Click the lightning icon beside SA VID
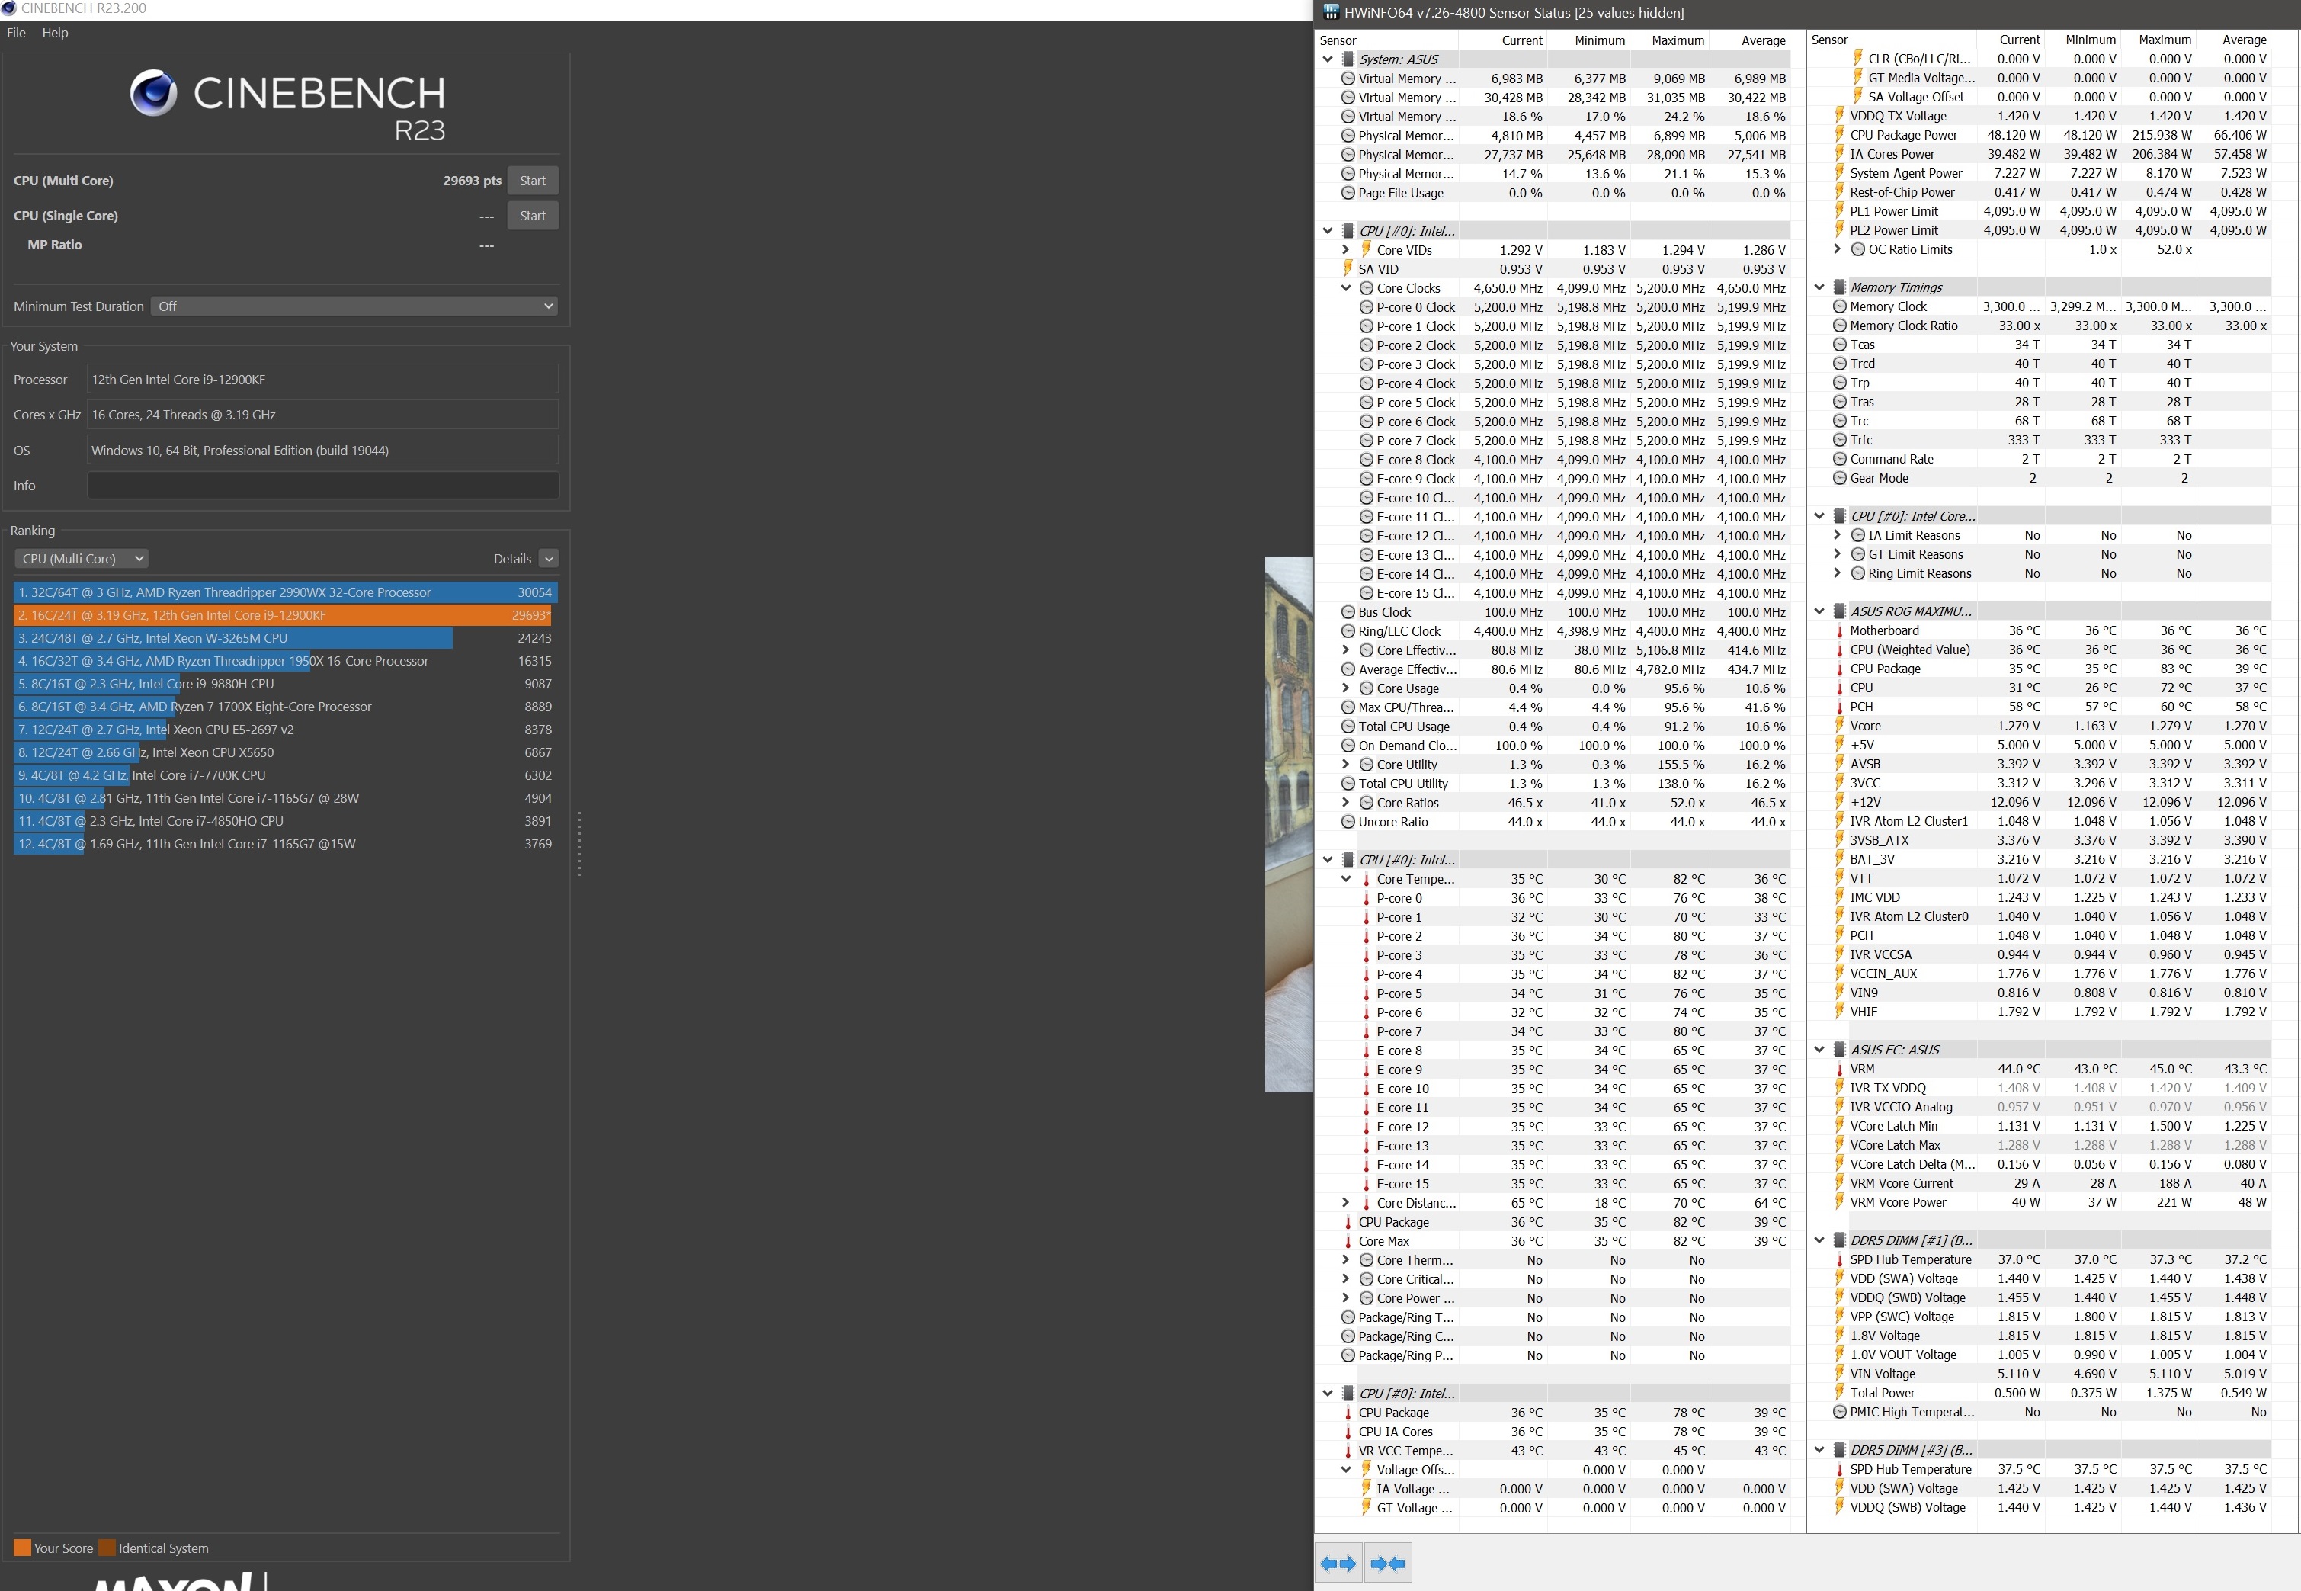2301x1591 pixels. pos(1348,269)
